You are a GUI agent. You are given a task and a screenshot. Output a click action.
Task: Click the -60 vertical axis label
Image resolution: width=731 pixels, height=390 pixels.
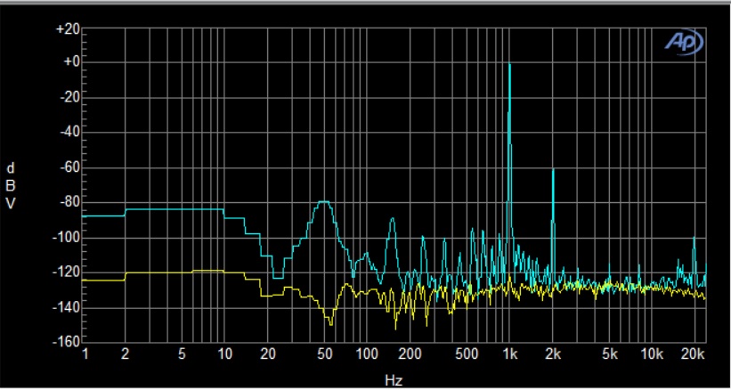(69, 167)
